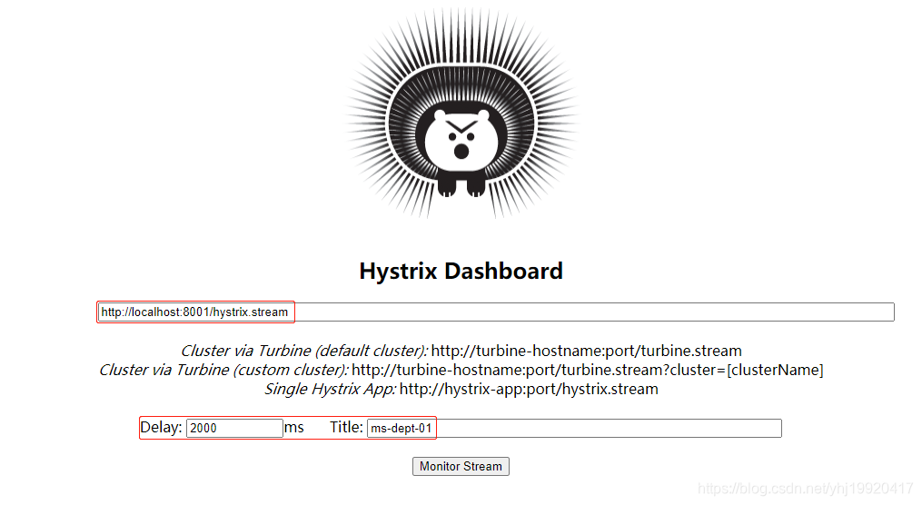
Task: Focus the stream URL input field
Action: 496,312
